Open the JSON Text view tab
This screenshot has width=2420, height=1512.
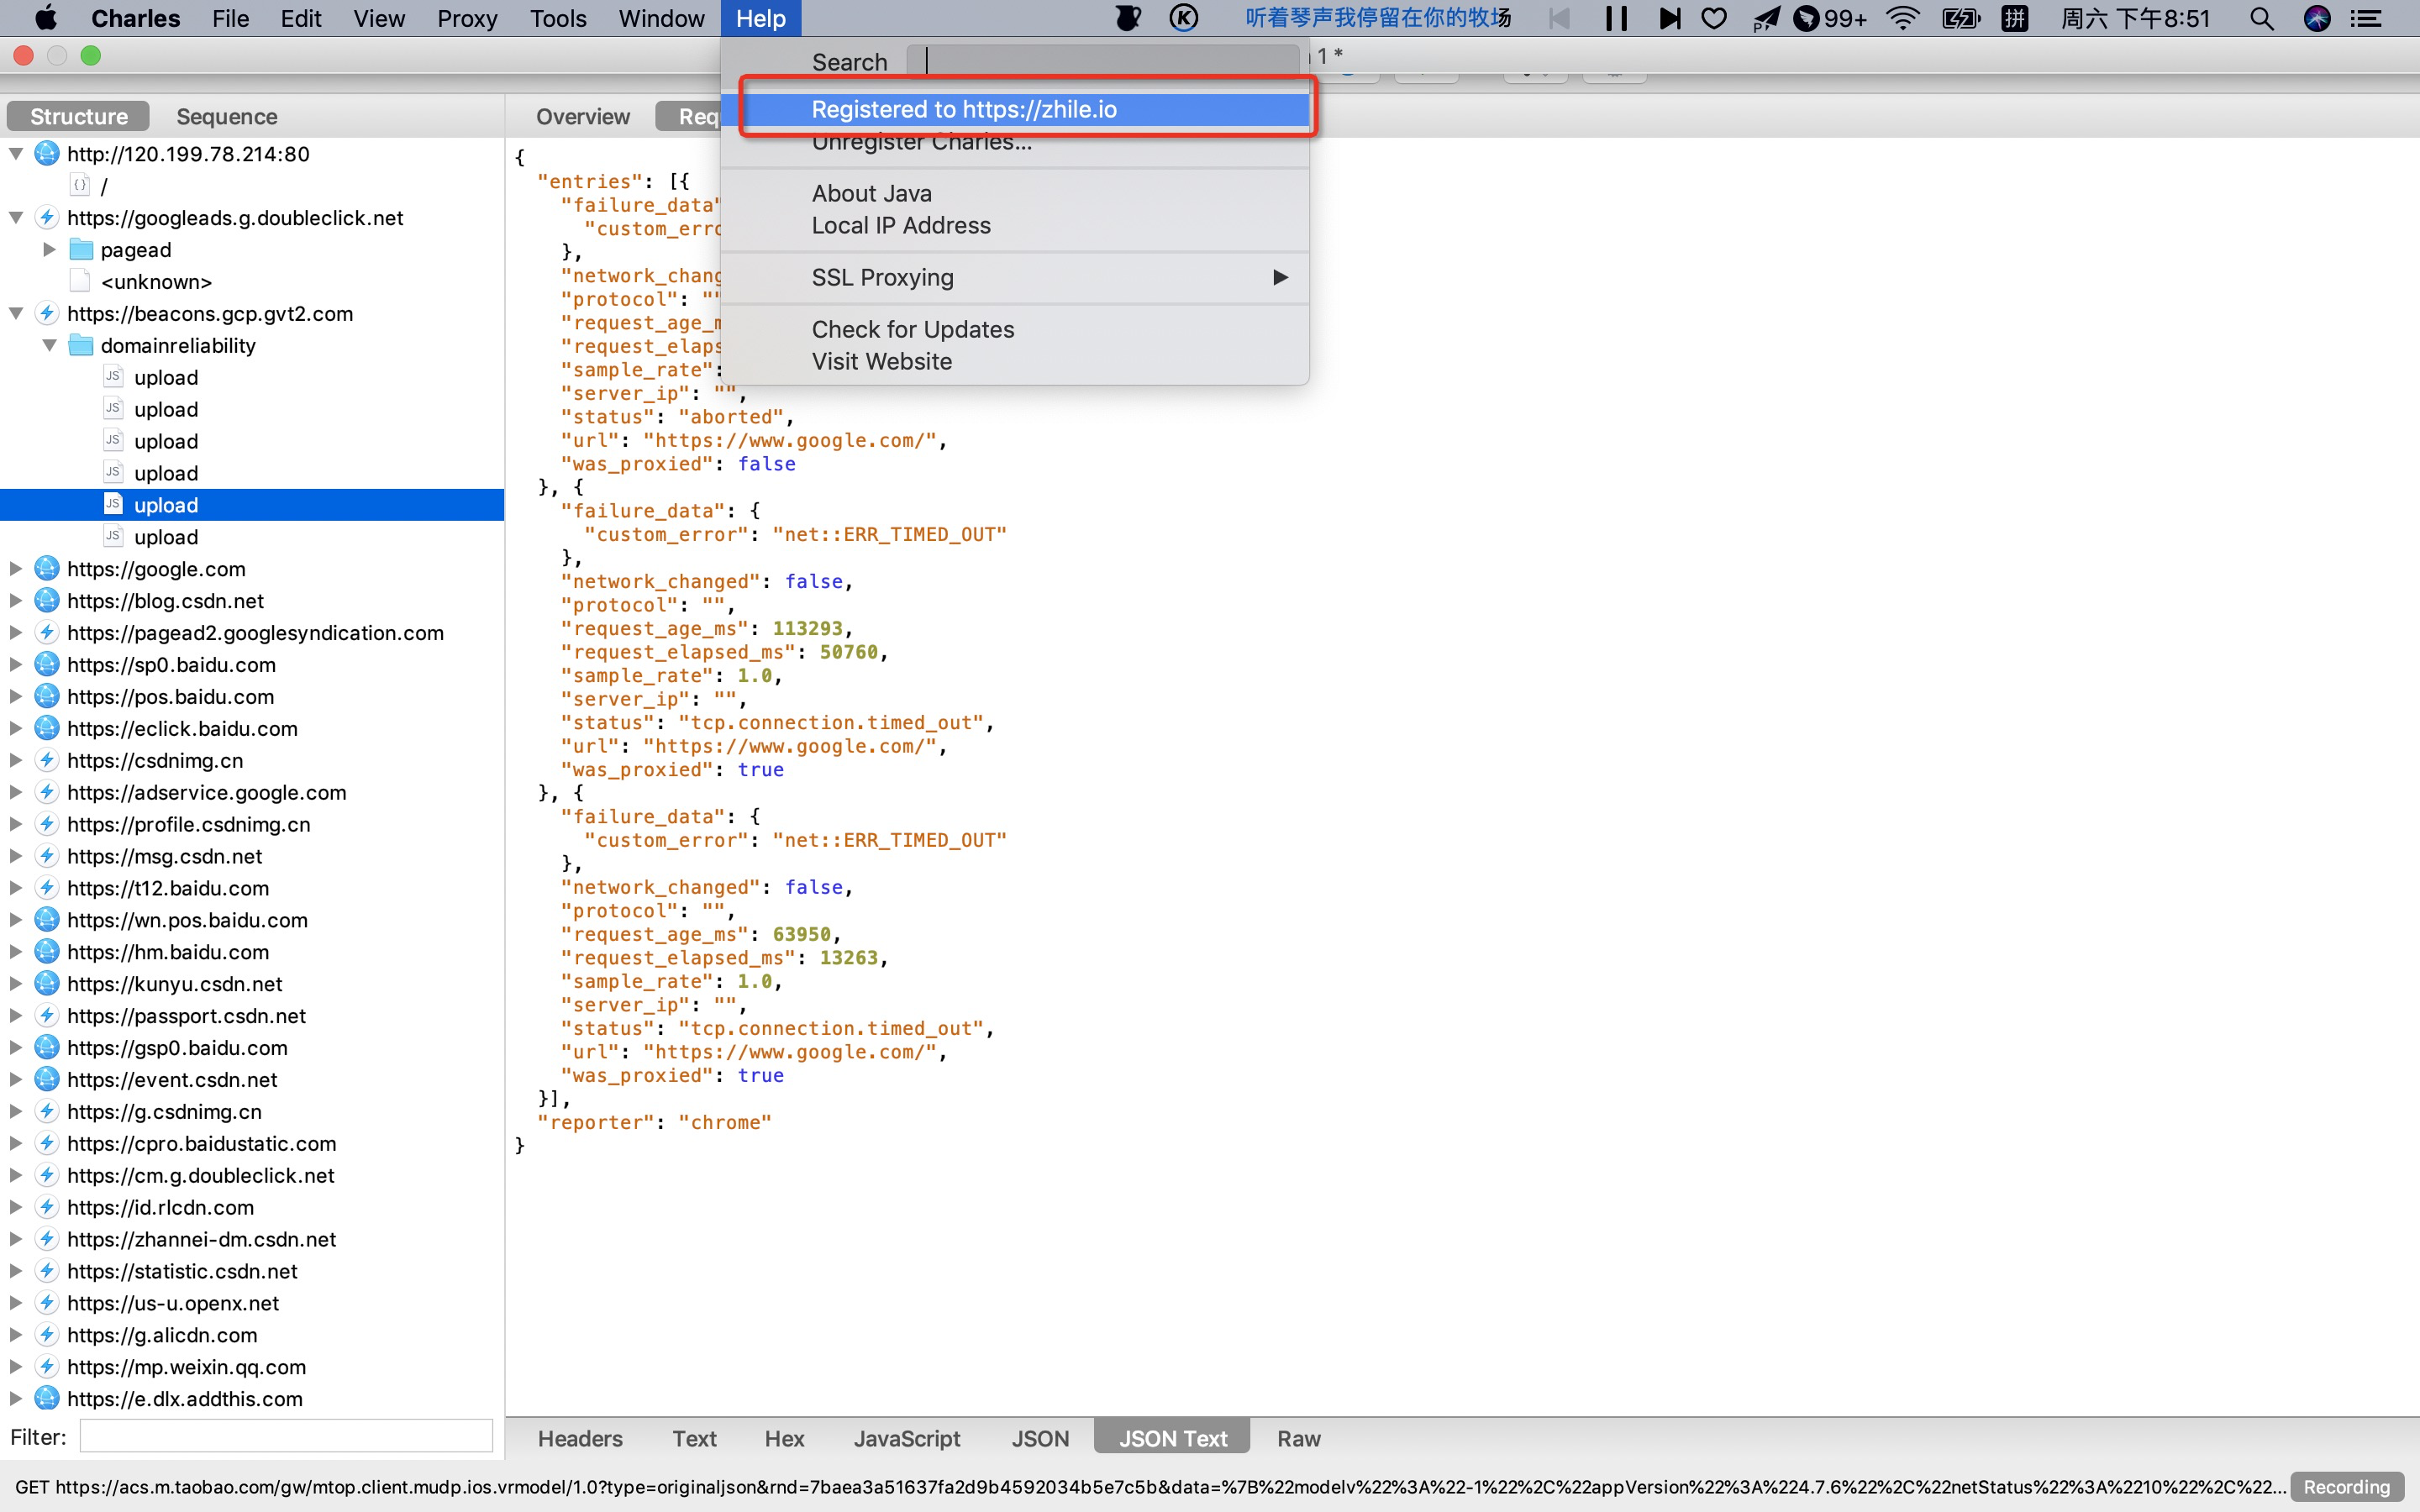pyautogui.click(x=1172, y=1438)
